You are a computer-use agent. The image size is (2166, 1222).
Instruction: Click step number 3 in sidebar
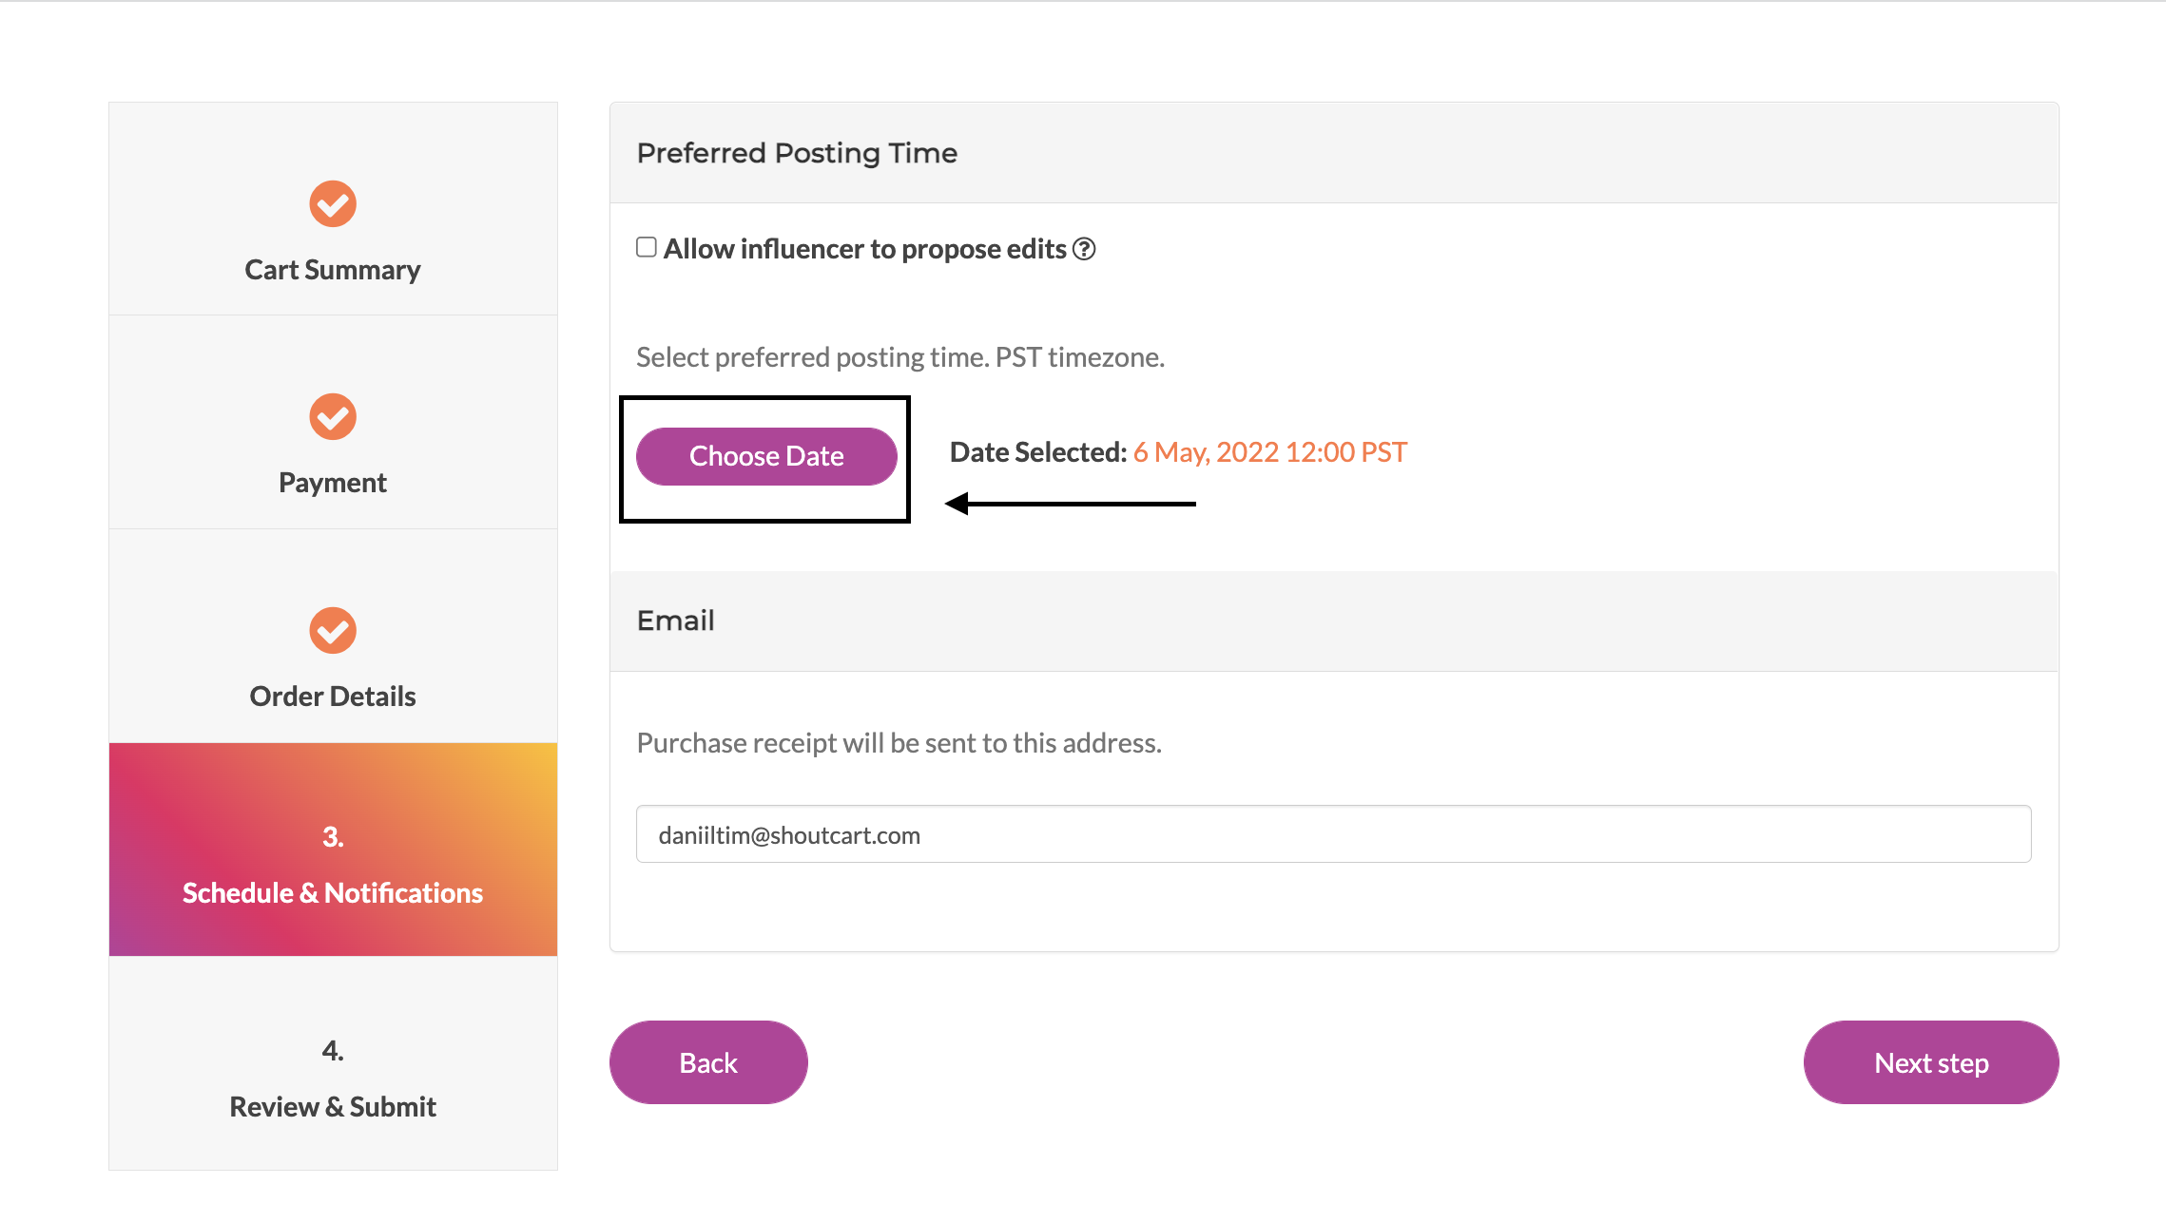click(333, 837)
